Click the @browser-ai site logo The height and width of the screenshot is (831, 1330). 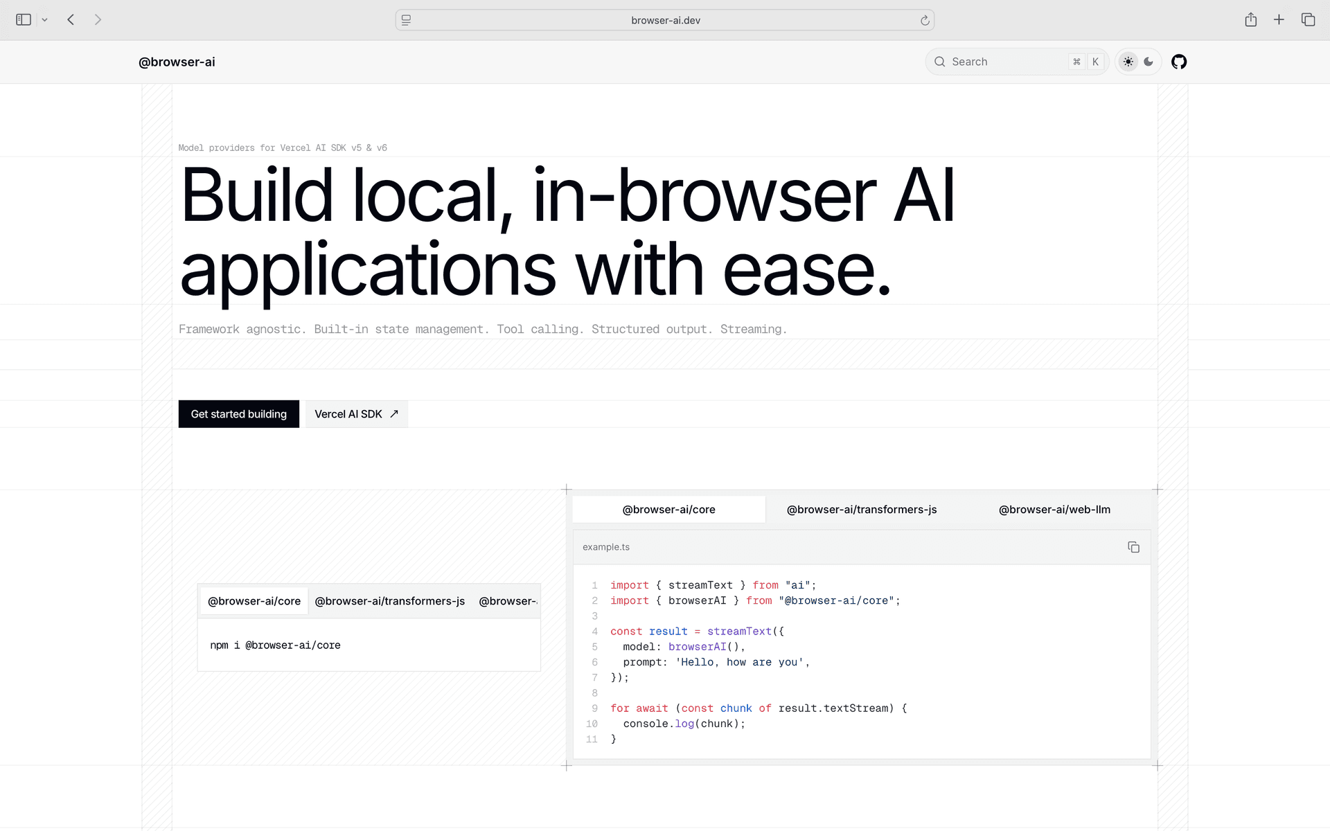(177, 62)
